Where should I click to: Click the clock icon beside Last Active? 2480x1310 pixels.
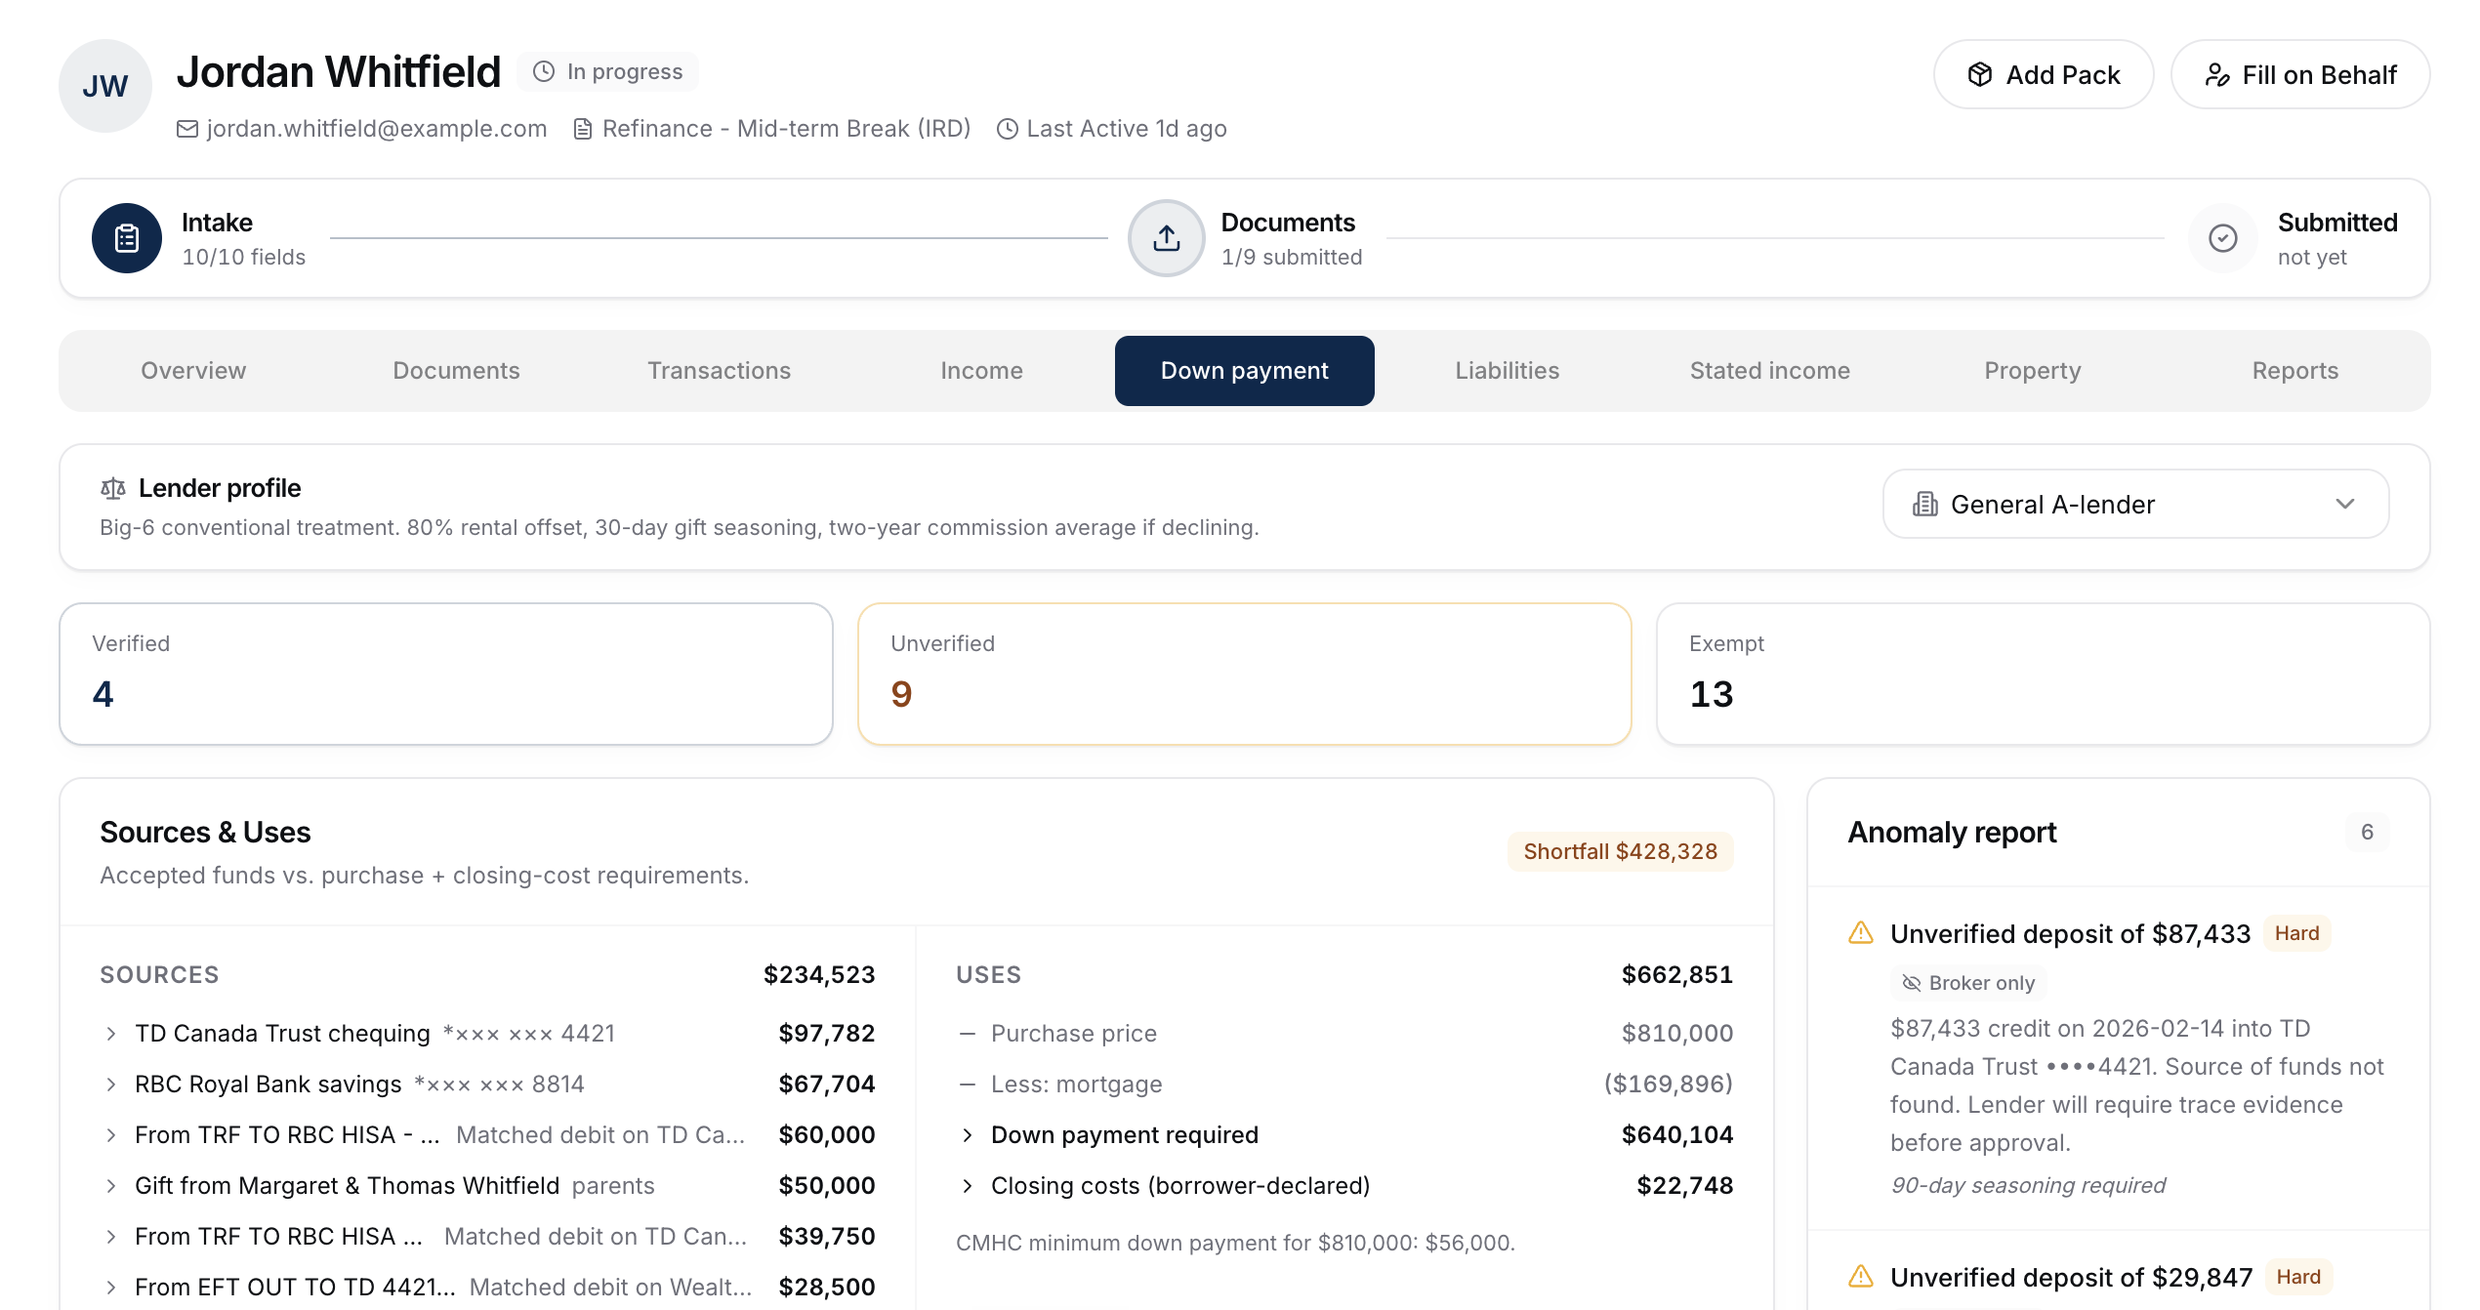pos(1008,129)
